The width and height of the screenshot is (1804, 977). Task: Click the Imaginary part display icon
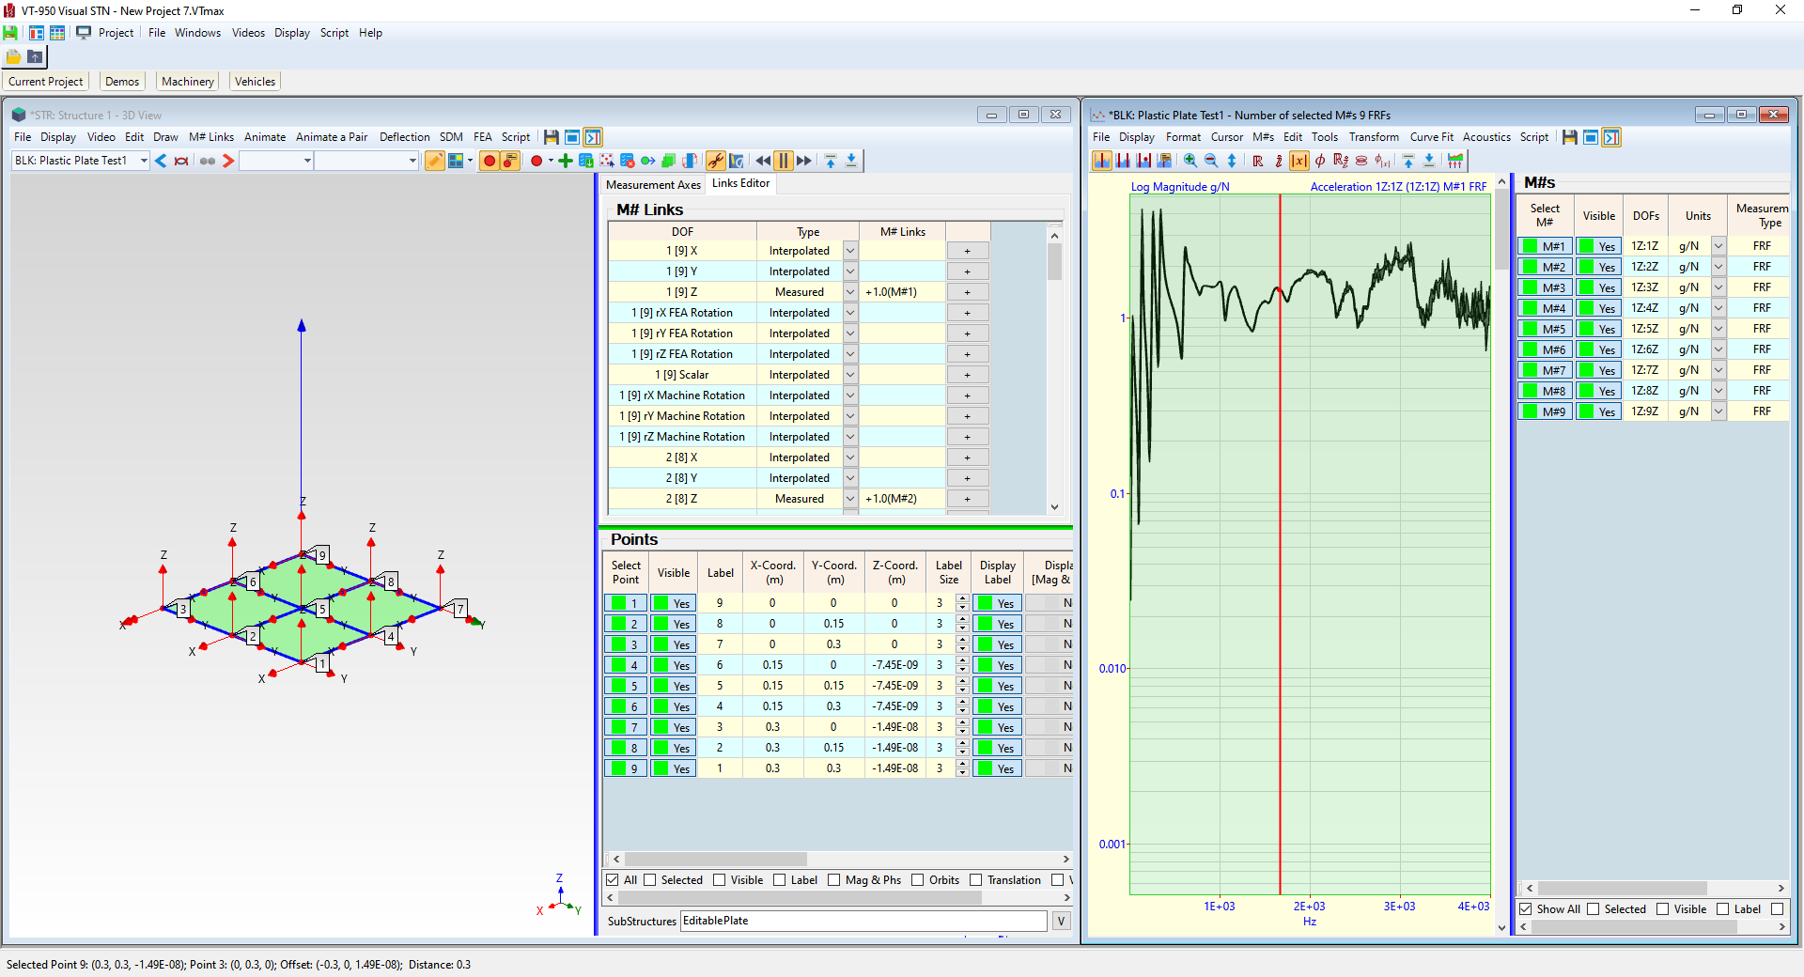[x=1279, y=161]
